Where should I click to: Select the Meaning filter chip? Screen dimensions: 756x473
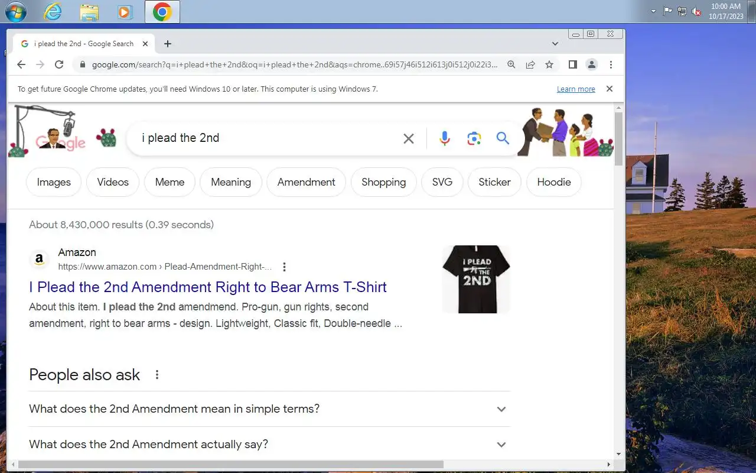click(231, 182)
